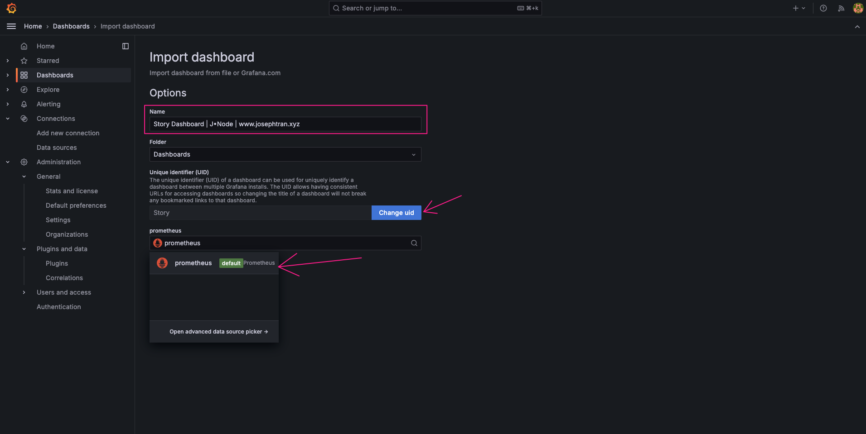Collapse the Connections section chevron
The height and width of the screenshot is (434, 866).
click(x=8, y=119)
